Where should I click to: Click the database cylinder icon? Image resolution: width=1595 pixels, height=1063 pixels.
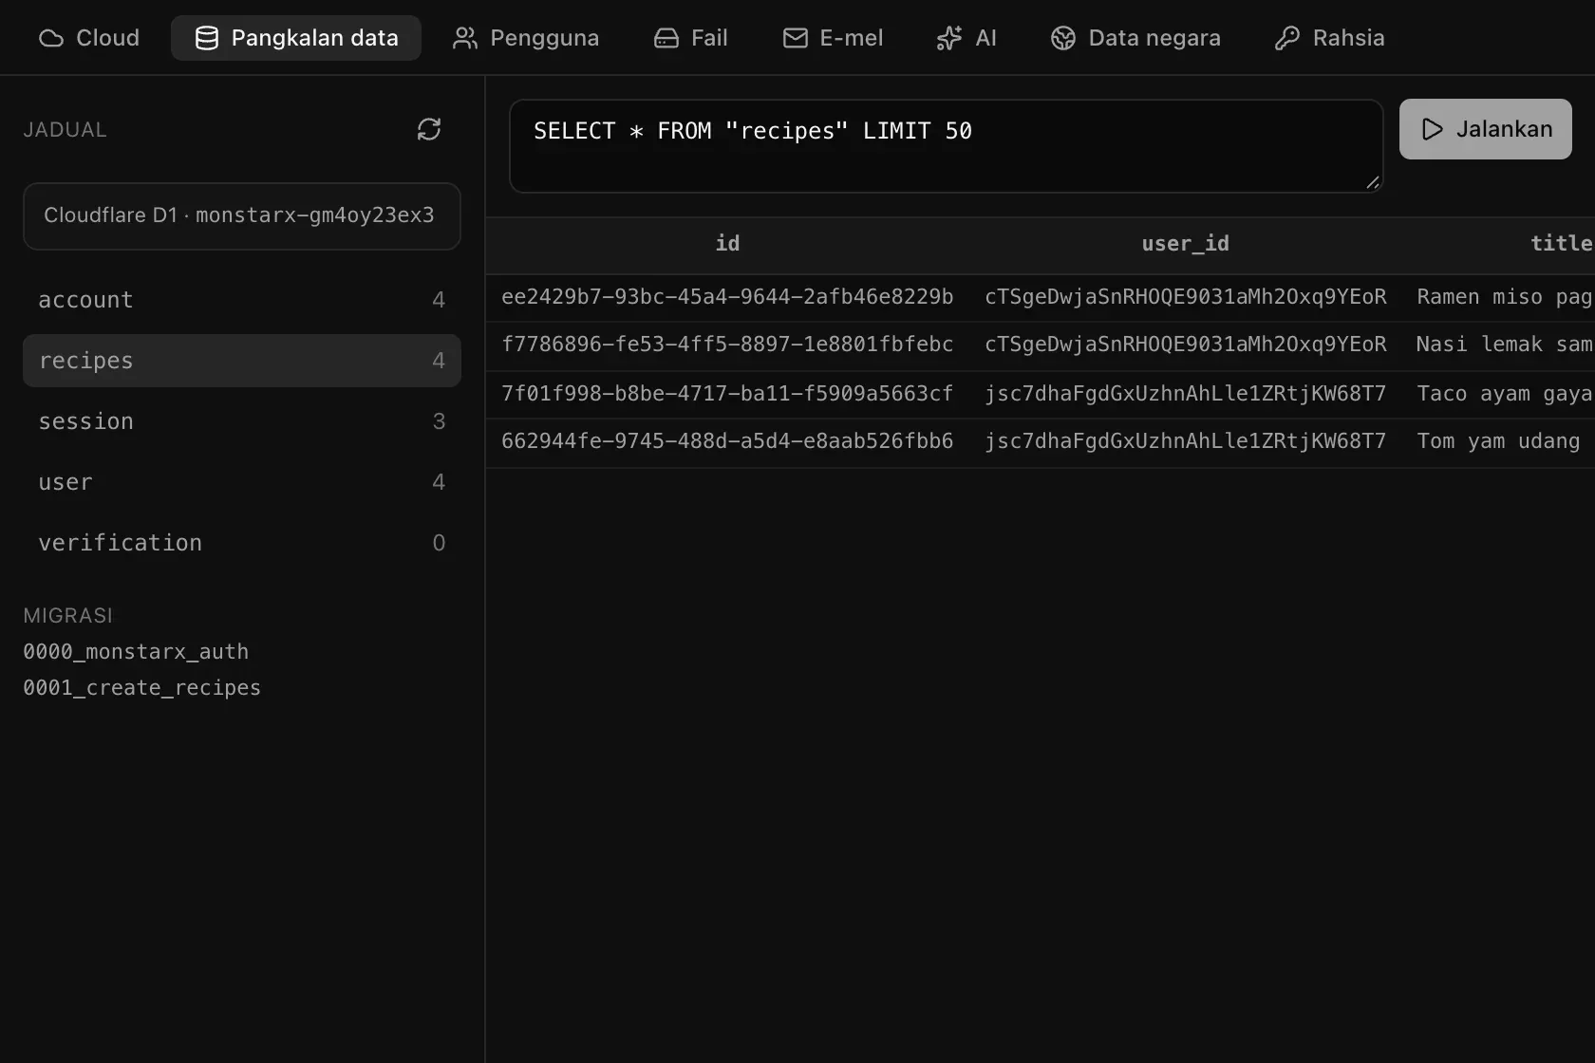coord(206,38)
